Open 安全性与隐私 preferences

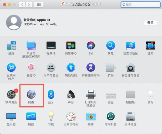130,67
